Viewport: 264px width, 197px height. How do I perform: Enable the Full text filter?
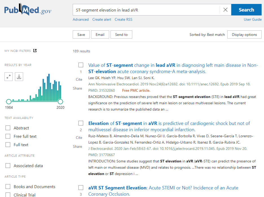coord(8,145)
